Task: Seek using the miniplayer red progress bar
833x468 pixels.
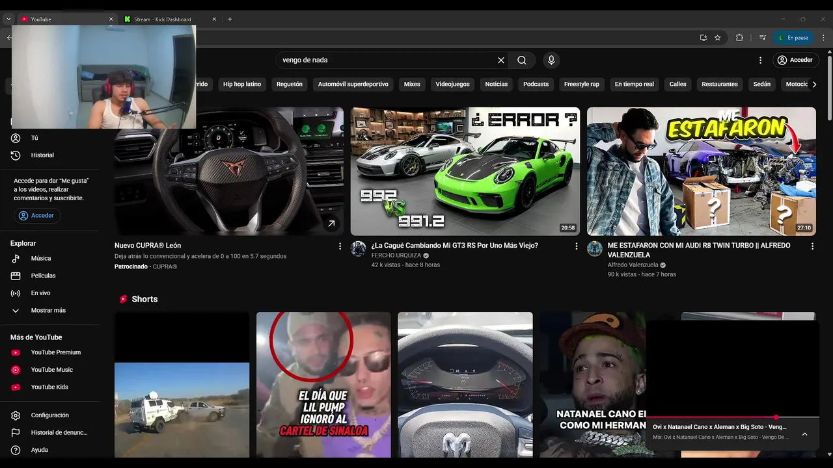Action: 733,417
